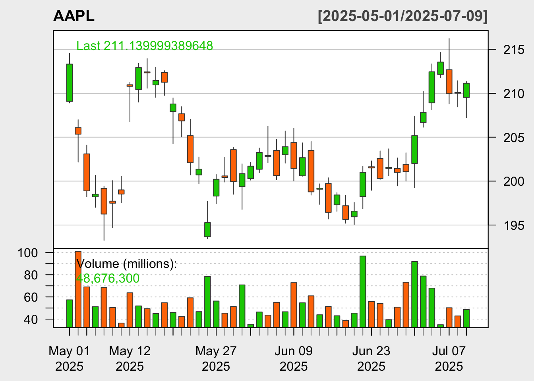Select the 205 price axis label

click(513, 138)
